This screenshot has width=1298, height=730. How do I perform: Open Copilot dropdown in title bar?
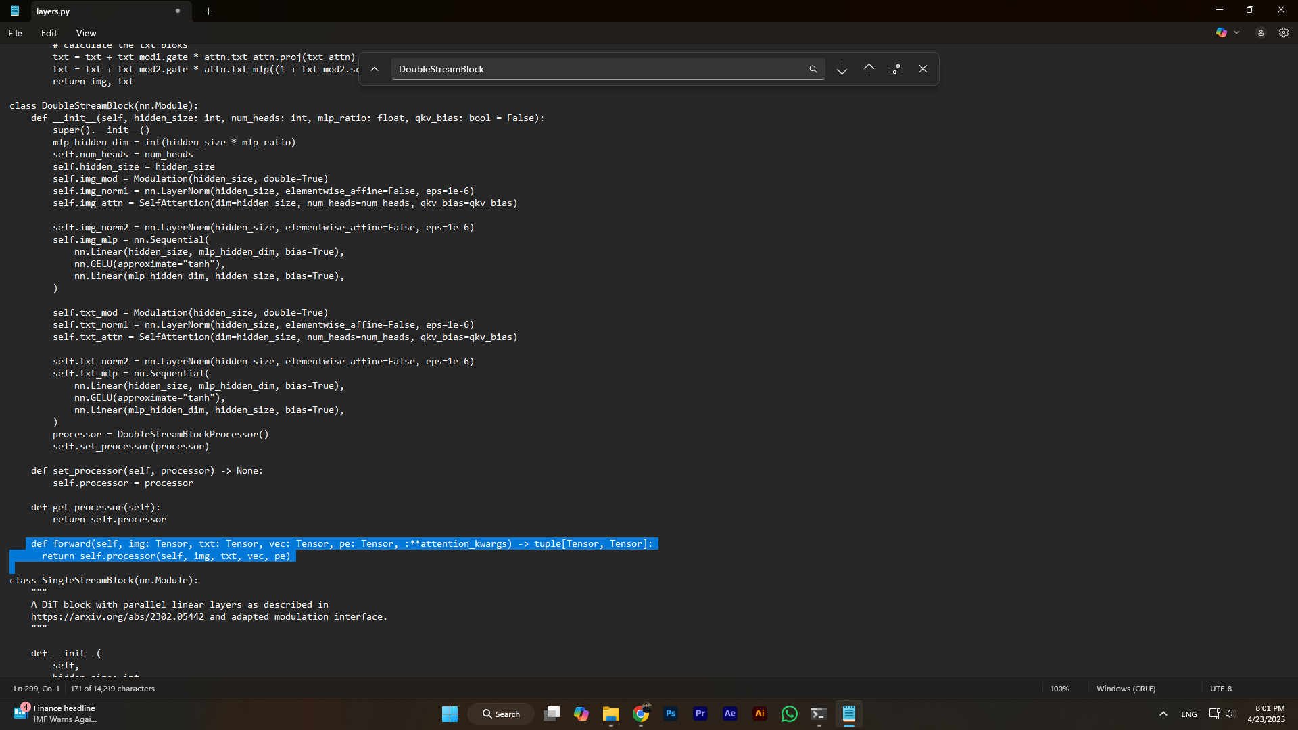(1236, 32)
